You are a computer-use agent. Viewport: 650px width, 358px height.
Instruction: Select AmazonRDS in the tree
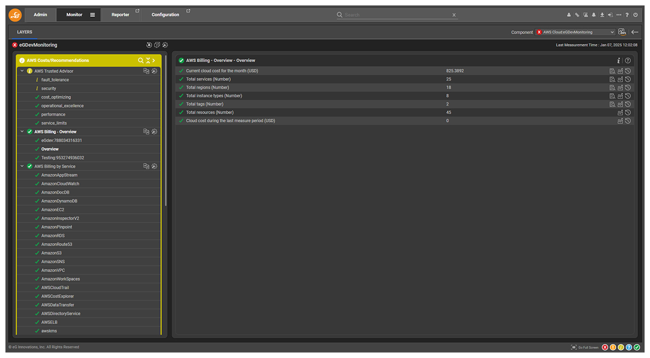click(x=53, y=236)
